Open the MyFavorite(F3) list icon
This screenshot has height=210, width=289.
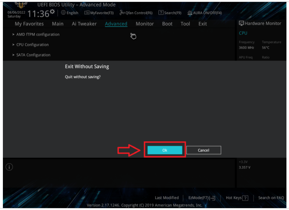pos(87,13)
